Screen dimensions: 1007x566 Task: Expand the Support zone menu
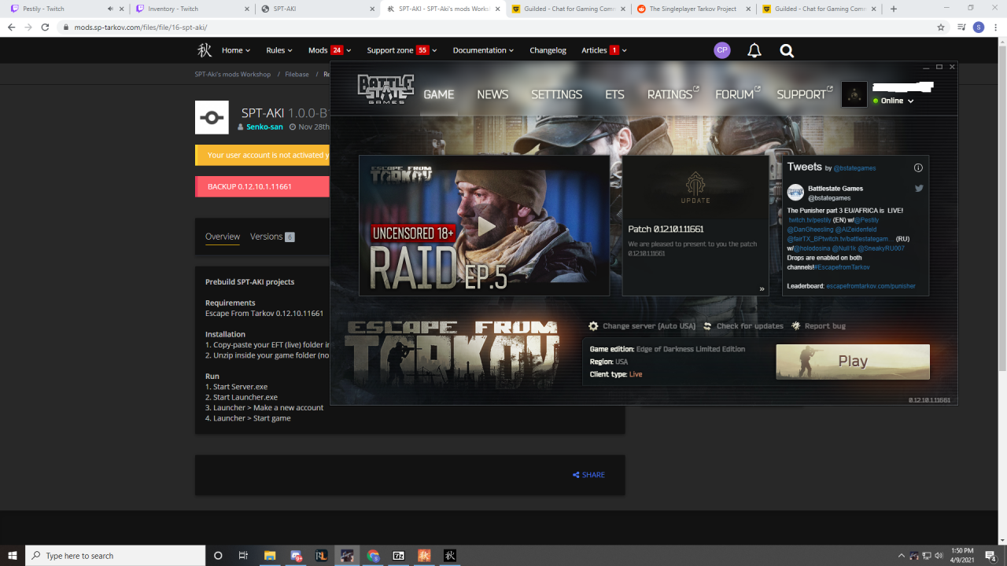click(402, 50)
